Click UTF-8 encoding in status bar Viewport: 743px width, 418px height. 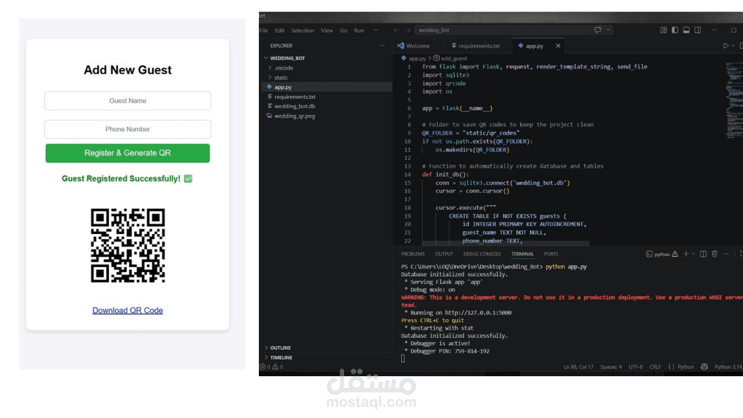click(636, 367)
